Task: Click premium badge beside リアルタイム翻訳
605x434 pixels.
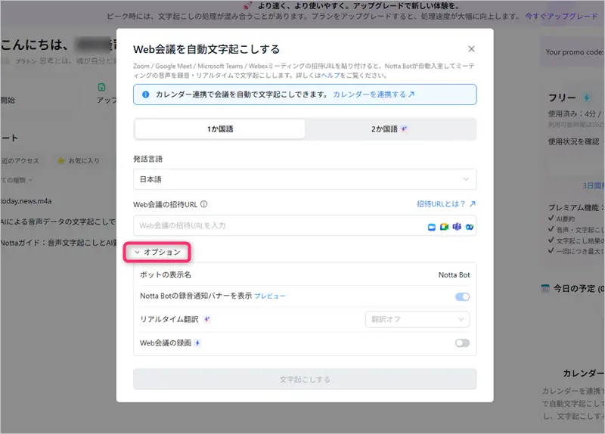Action: point(206,319)
